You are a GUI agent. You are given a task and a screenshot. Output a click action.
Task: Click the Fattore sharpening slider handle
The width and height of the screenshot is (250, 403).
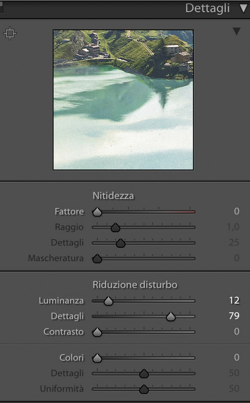tap(97, 212)
